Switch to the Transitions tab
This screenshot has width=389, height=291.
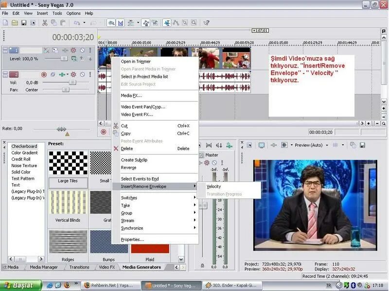coord(79,267)
